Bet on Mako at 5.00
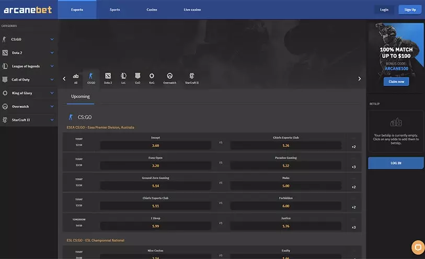The height and width of the screenshot is (259, 425). coord(285,186)
